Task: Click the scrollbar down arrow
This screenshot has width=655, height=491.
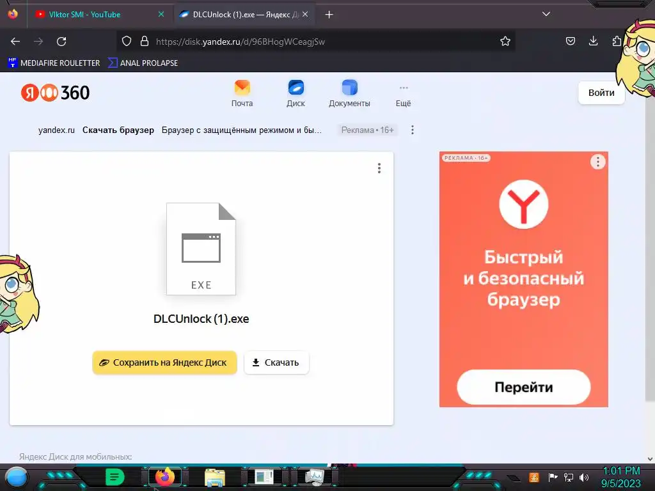Action: click(650, 458)
